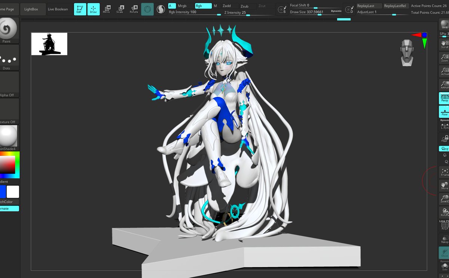Viewport: 449px width, 278px height.
Task: Toggle Persp perspective view
Action: [445, 98]
